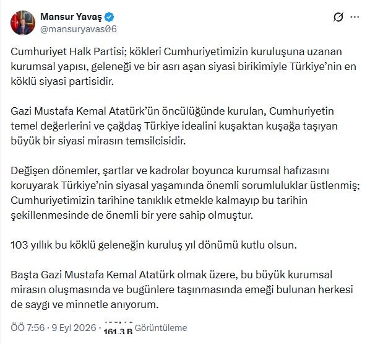The height and width of the screenshot is (344, 370).
Task: Click the Görüntüleme views label
Action: point(161,328)
